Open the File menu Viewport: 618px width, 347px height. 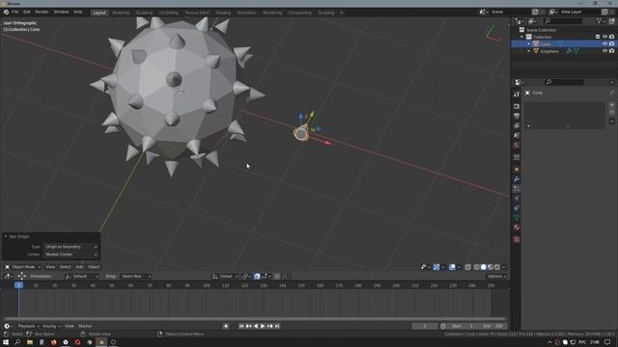[15, 13]
